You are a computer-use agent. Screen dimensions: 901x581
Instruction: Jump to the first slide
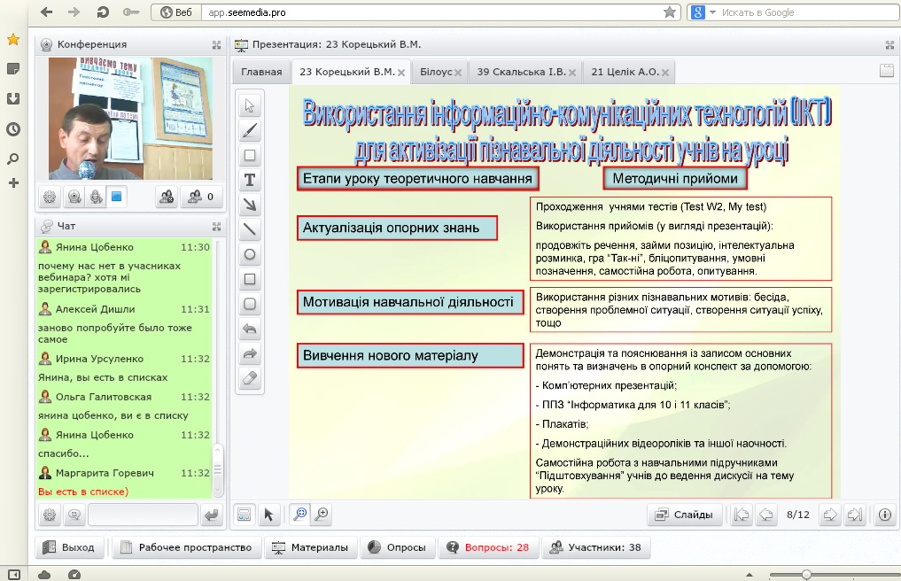[x=742, y=515]
